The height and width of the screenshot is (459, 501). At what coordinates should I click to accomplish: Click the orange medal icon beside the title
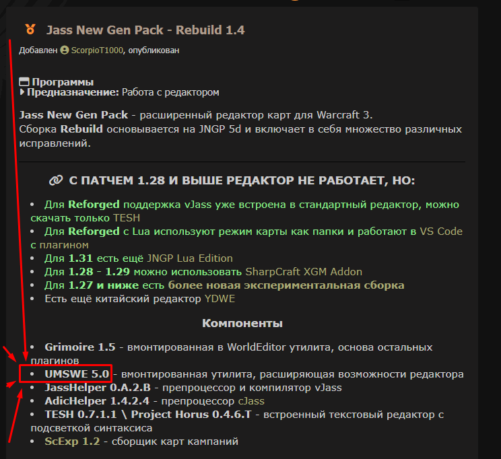[x=30, y=30]
